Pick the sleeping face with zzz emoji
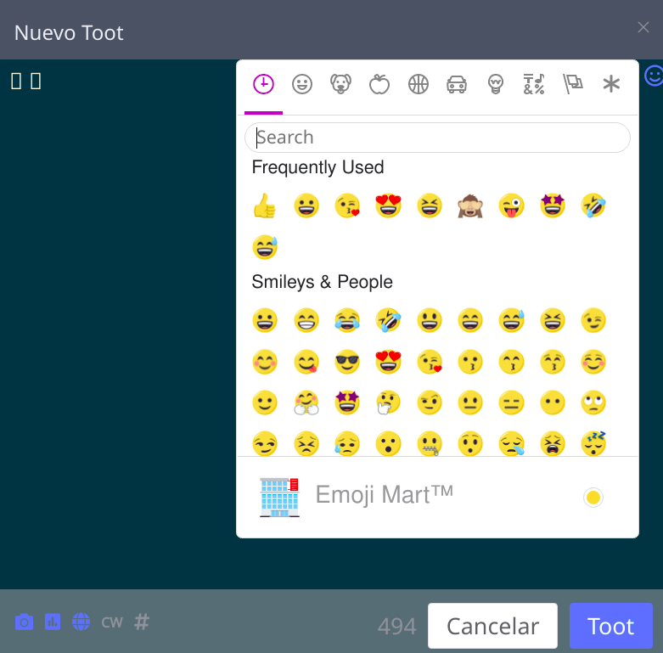This screenshot has width=663, height=653. (593, 443)
